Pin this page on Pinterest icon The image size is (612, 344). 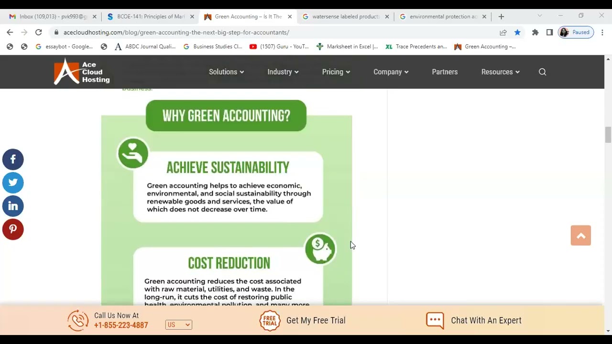13,229
